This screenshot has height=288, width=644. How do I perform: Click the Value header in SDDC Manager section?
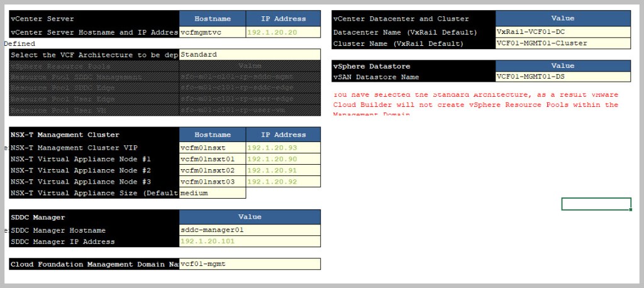tap(250, 217)
